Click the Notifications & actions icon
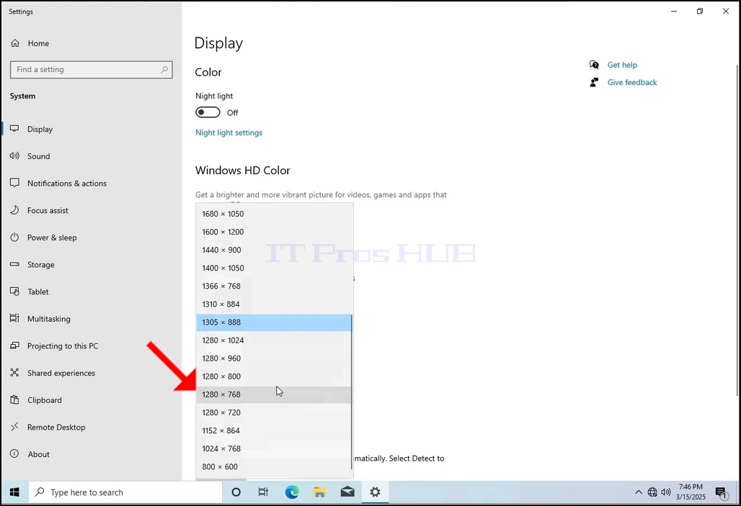741x506 pixels. (x=14, y=183)
